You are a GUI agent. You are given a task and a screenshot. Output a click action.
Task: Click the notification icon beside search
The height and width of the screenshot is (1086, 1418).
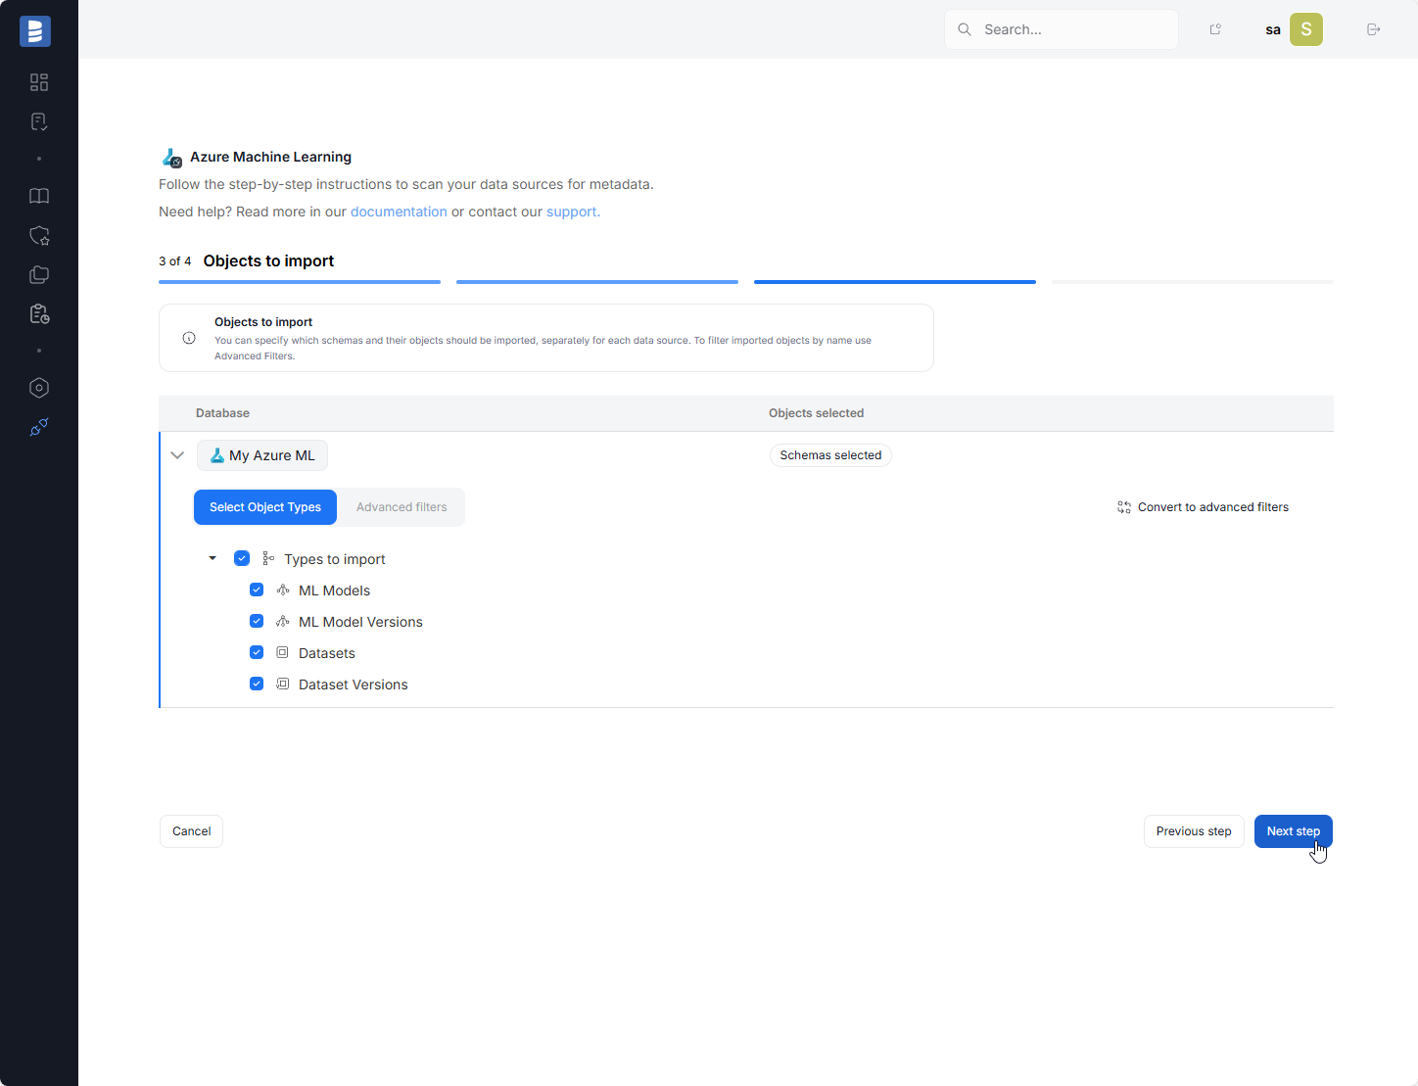1215,29
